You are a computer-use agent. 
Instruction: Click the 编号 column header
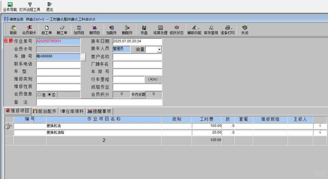30,119
